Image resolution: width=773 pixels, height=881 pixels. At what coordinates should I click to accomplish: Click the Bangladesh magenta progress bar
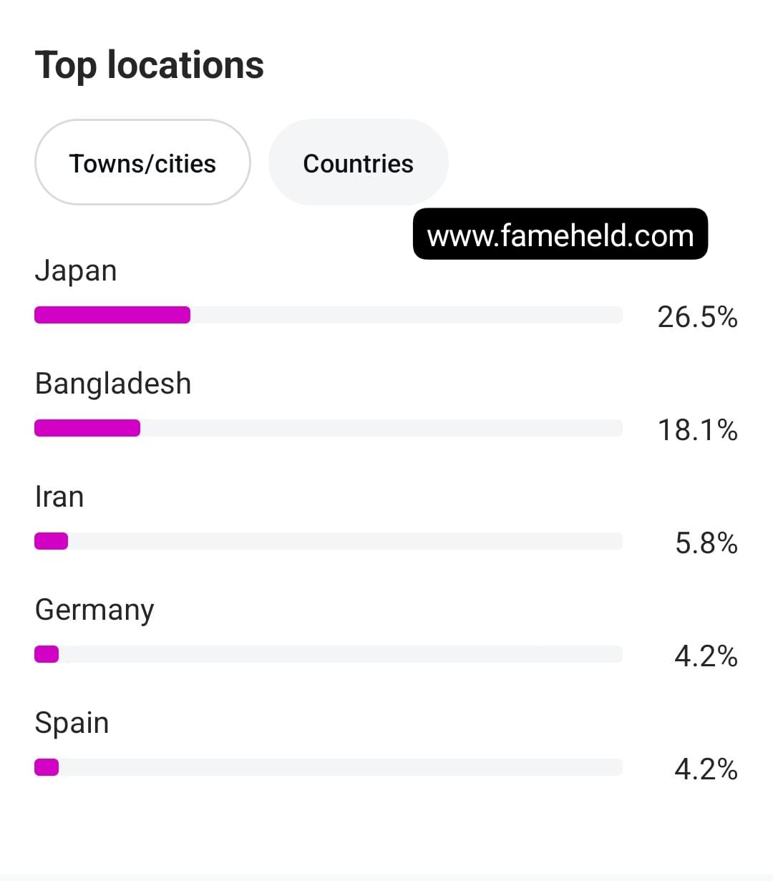(87, 428)
